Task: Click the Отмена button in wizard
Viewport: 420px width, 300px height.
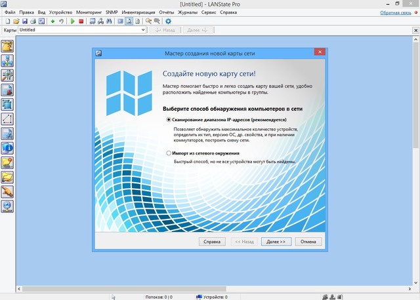Action: (x=308, y=241)
